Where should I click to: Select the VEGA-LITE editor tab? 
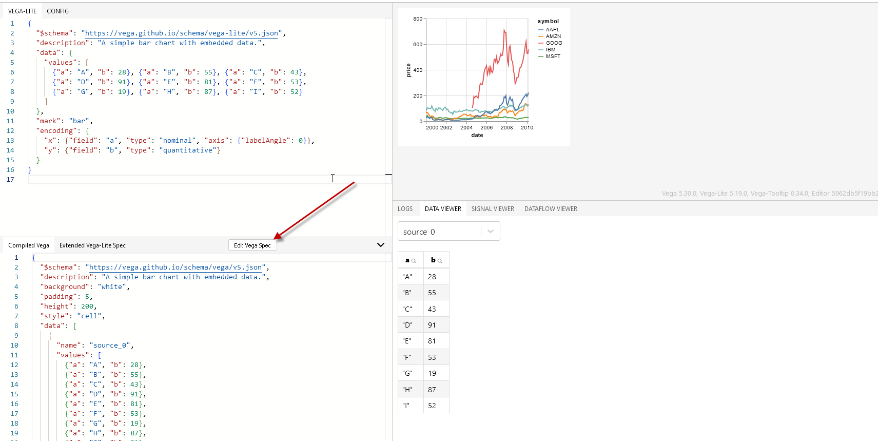coord(22,11)
